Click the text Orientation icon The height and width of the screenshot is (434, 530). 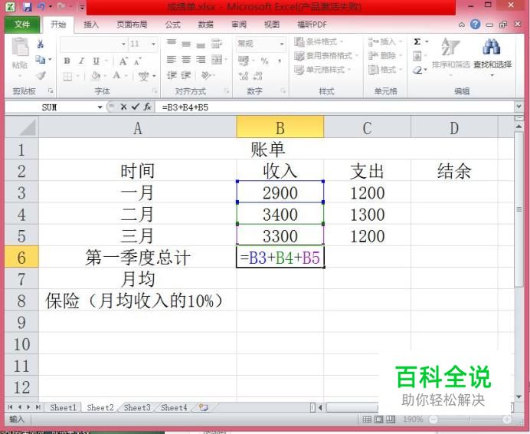[206, 75]
